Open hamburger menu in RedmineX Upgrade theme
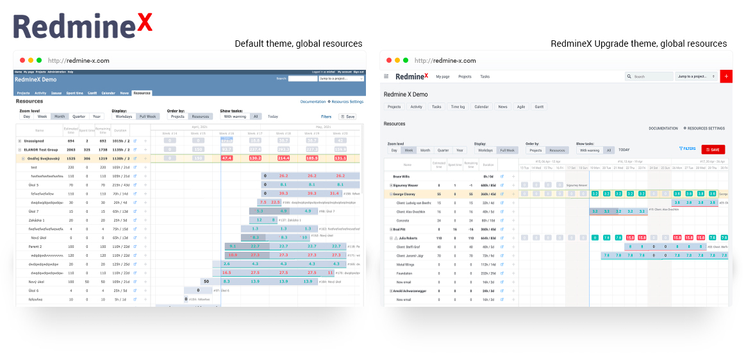 coord(386,76)
